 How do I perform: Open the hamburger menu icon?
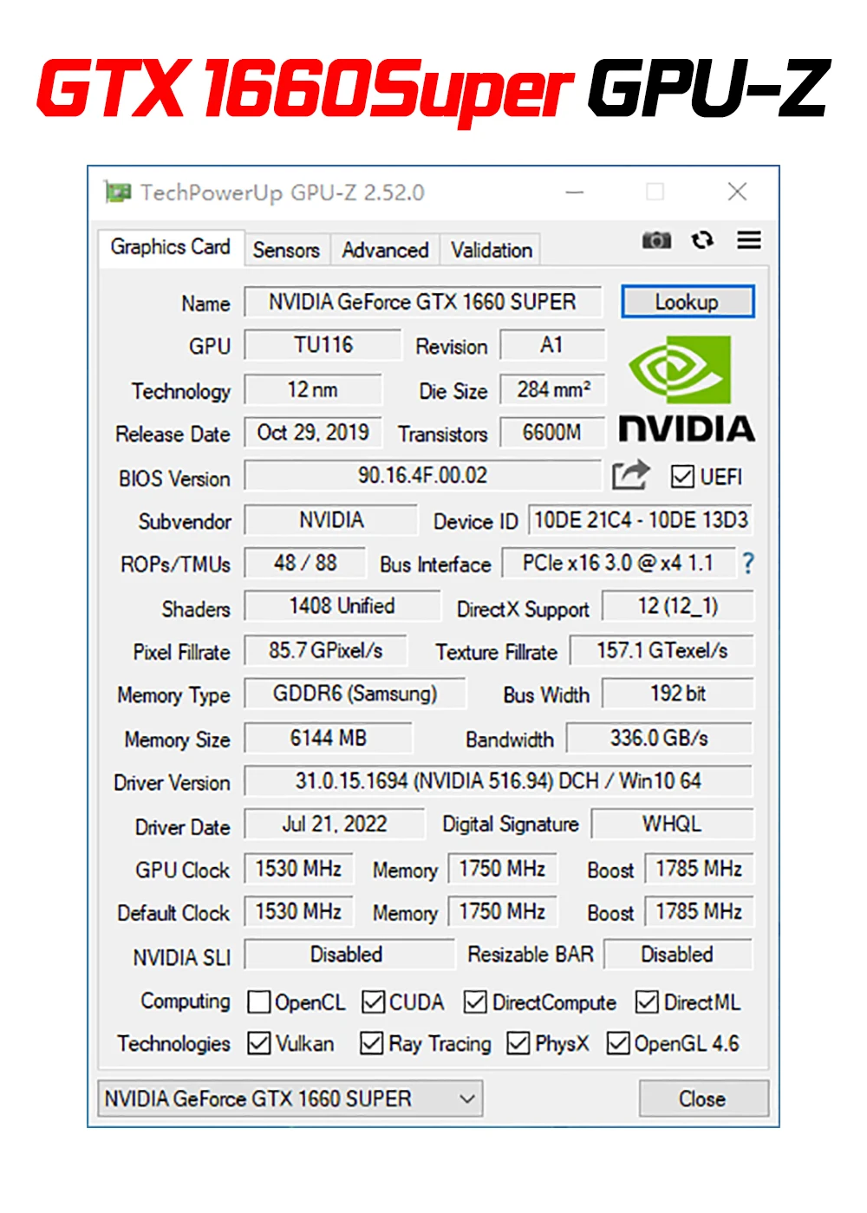point(749,240)
